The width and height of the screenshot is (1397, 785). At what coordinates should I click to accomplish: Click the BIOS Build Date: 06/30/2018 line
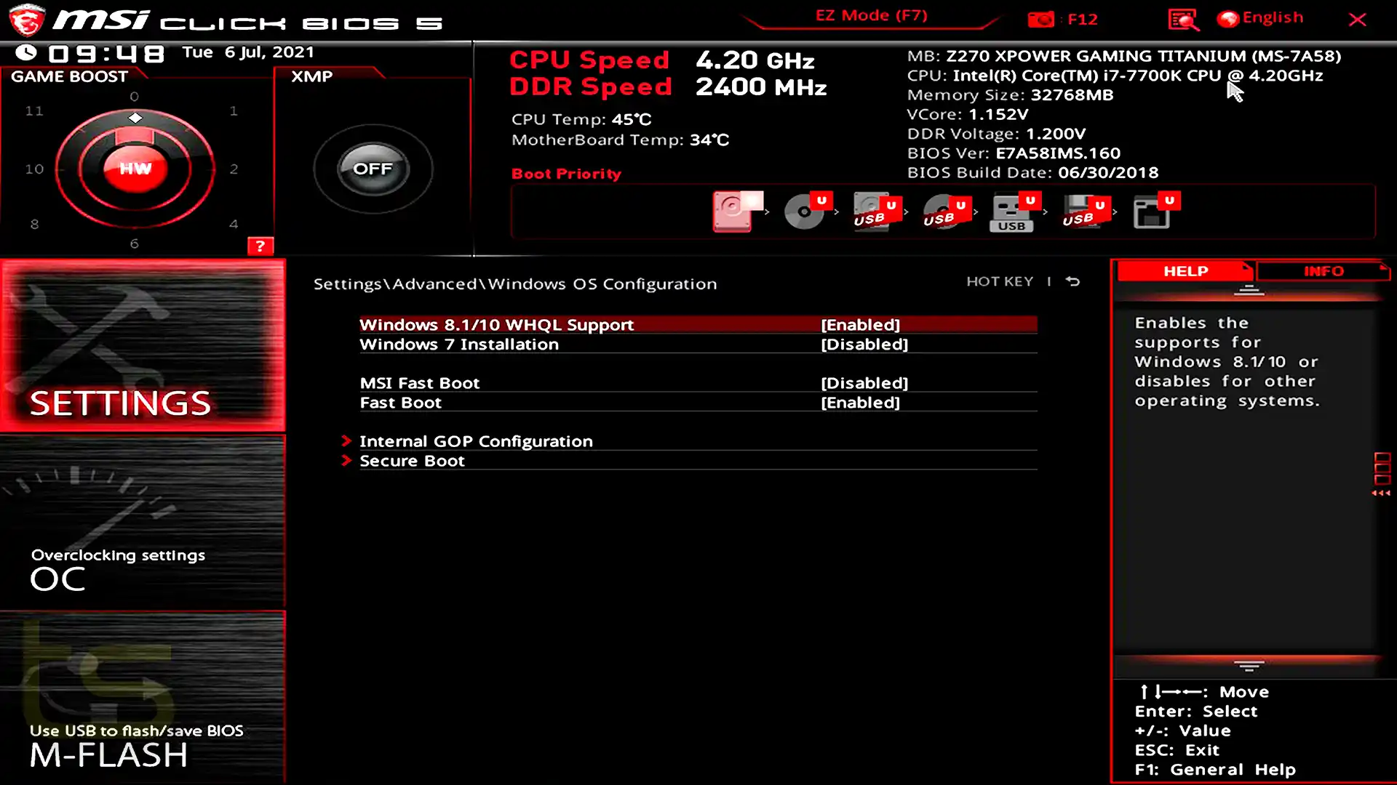pos(1032,173)
